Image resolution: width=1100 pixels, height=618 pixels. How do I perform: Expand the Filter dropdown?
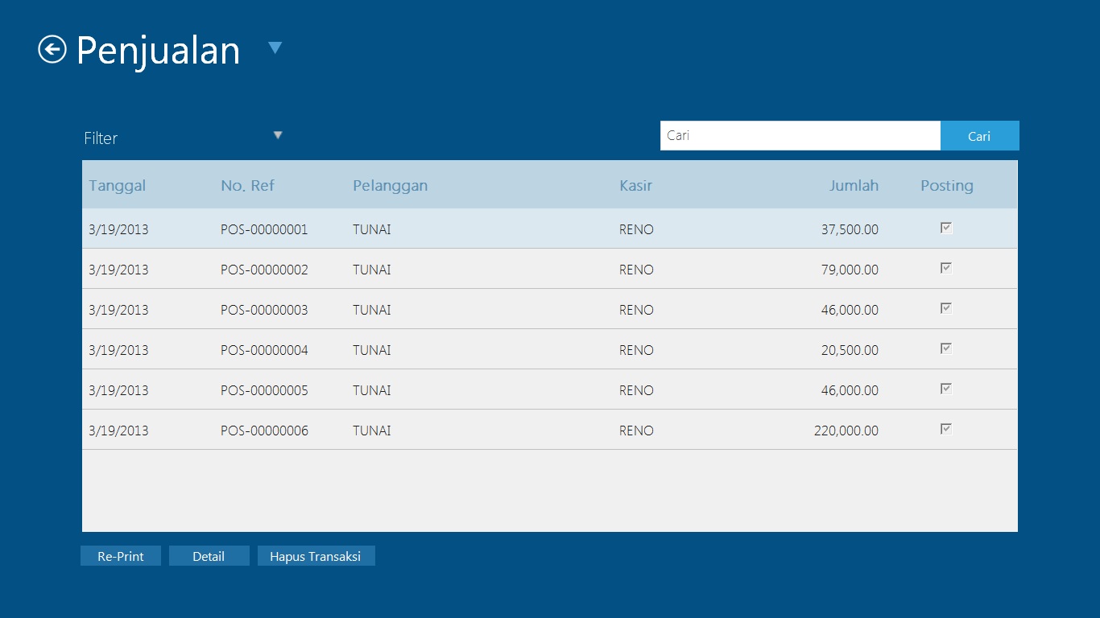(278, 135)
